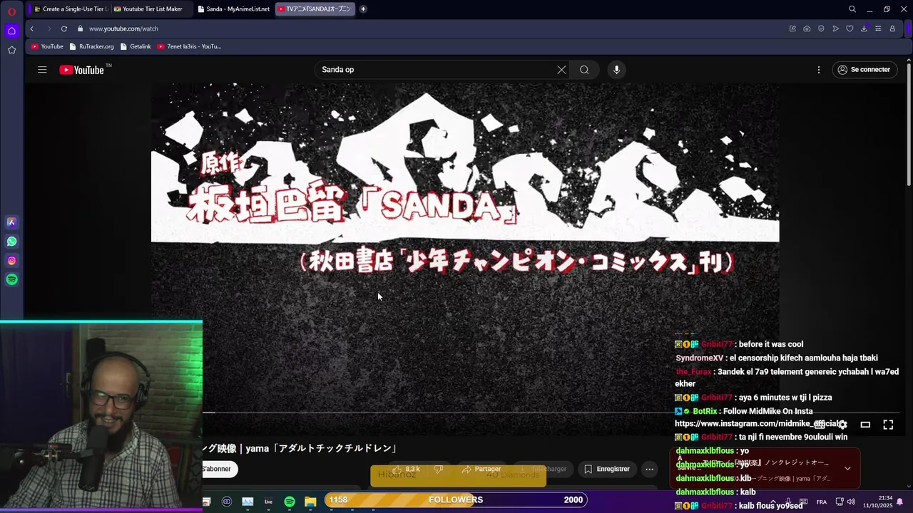Click the Opera tab search magnifier
The width and height of the screenshot is (913, 513).
click(852, 9)
